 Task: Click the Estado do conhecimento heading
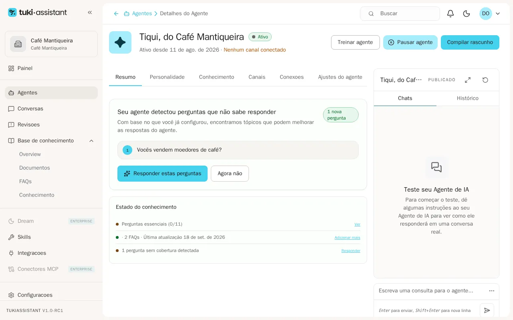146,207
